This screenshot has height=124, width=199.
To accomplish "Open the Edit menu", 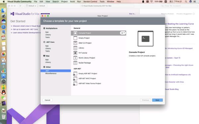I will point(41,2).
